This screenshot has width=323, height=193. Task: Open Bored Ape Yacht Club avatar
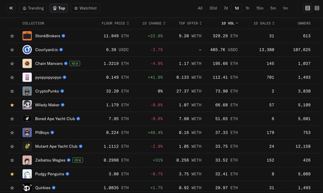click(27, 119)
